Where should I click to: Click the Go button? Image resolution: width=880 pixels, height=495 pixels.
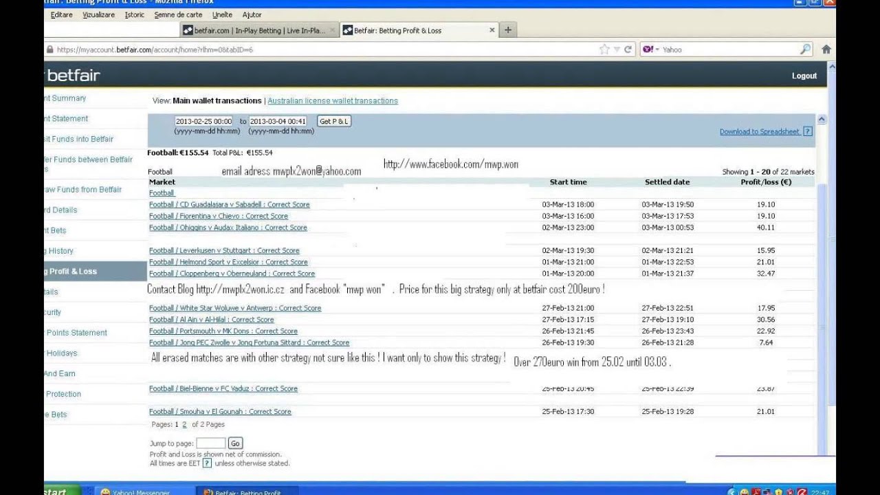click(235, 443)
